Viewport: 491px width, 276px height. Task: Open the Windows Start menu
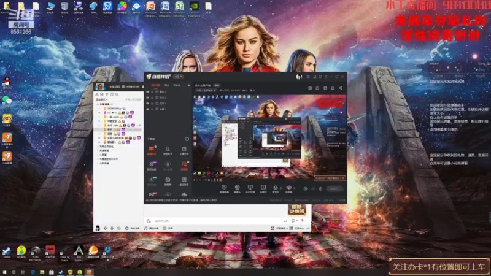pos(4,272)
